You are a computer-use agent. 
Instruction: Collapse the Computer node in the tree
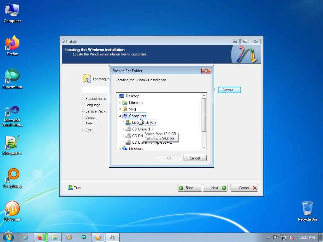[x=120, y=116]
